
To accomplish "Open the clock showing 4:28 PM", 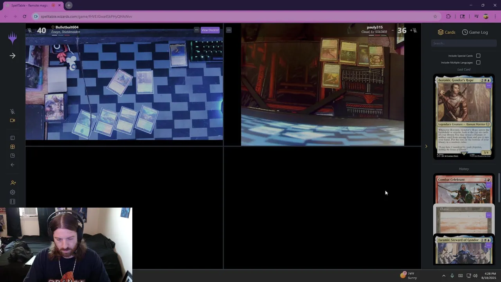I will (x=489, y=276).
